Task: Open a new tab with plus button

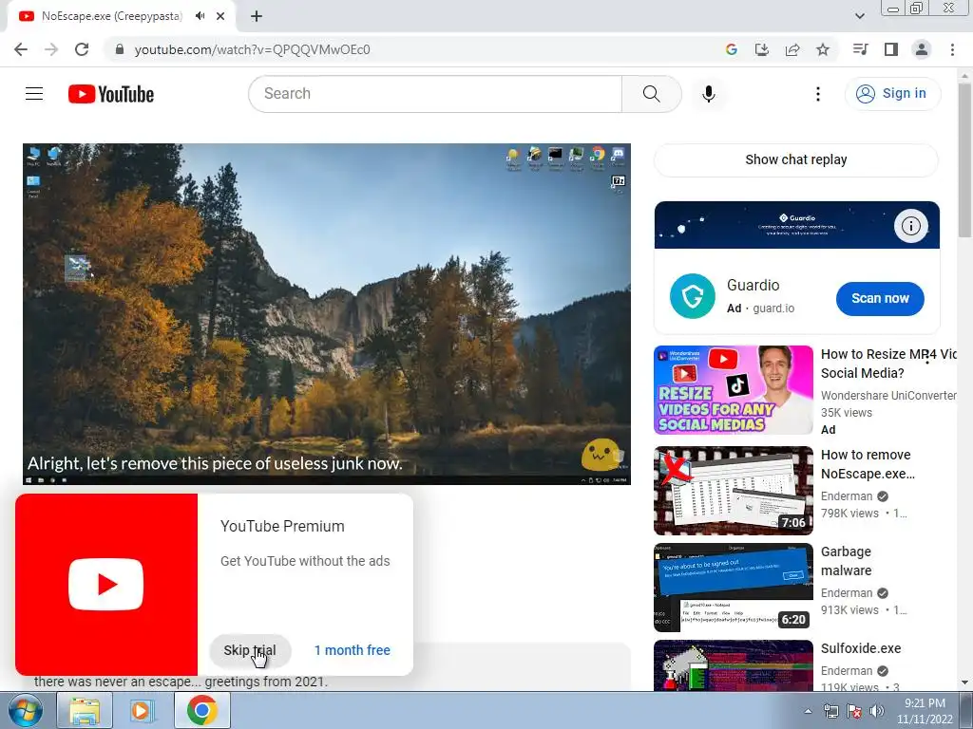Action: coord(257,16)
